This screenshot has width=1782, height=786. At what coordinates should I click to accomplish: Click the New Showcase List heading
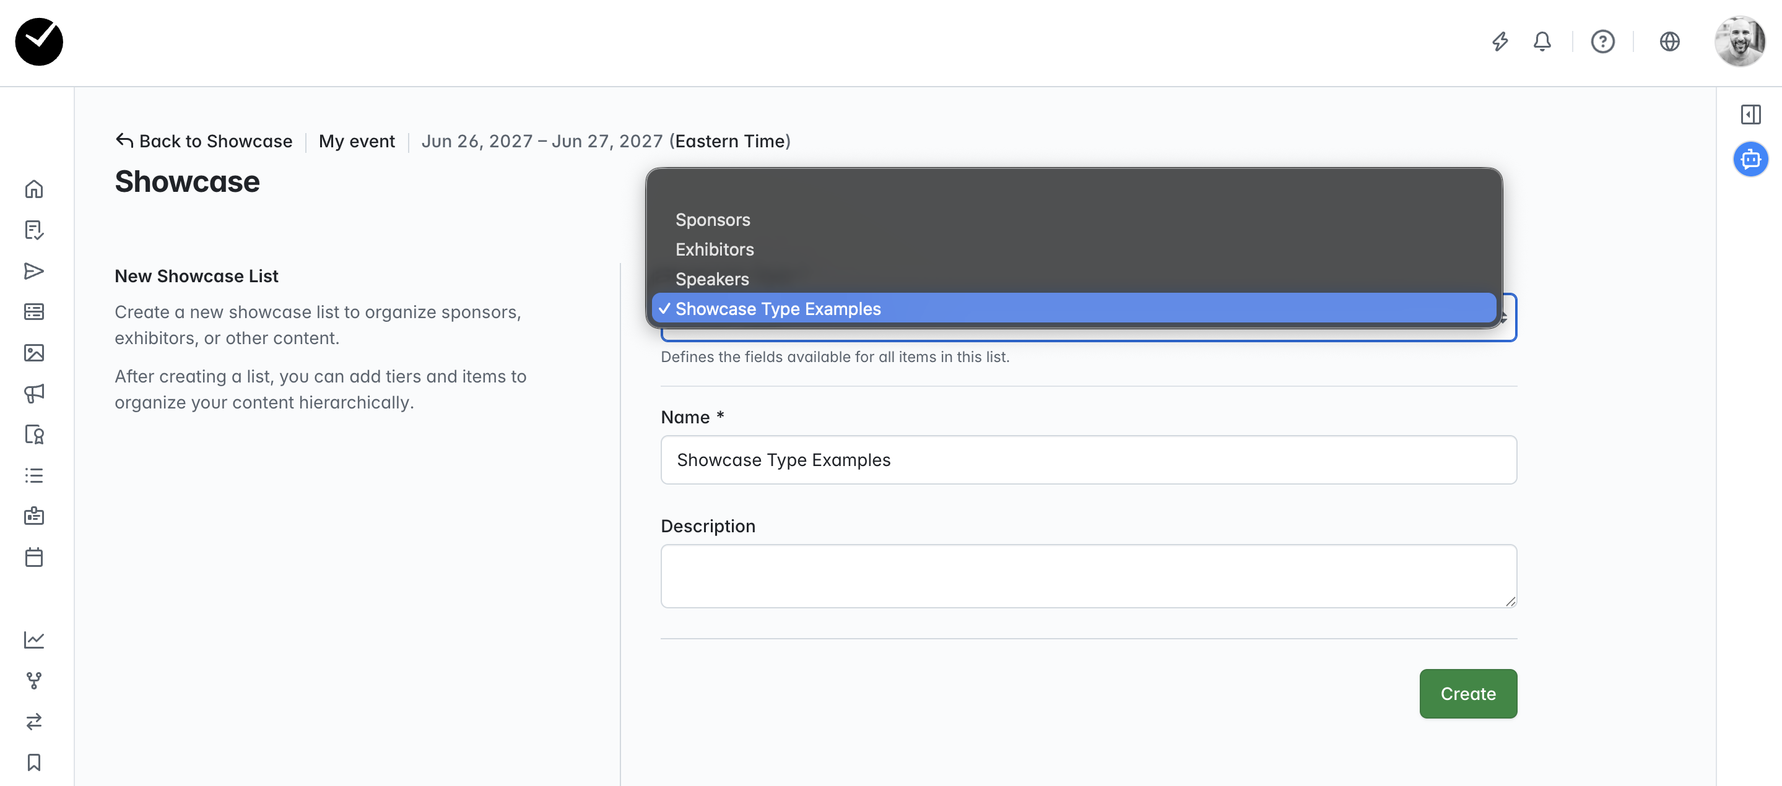(x=196, y=276)
